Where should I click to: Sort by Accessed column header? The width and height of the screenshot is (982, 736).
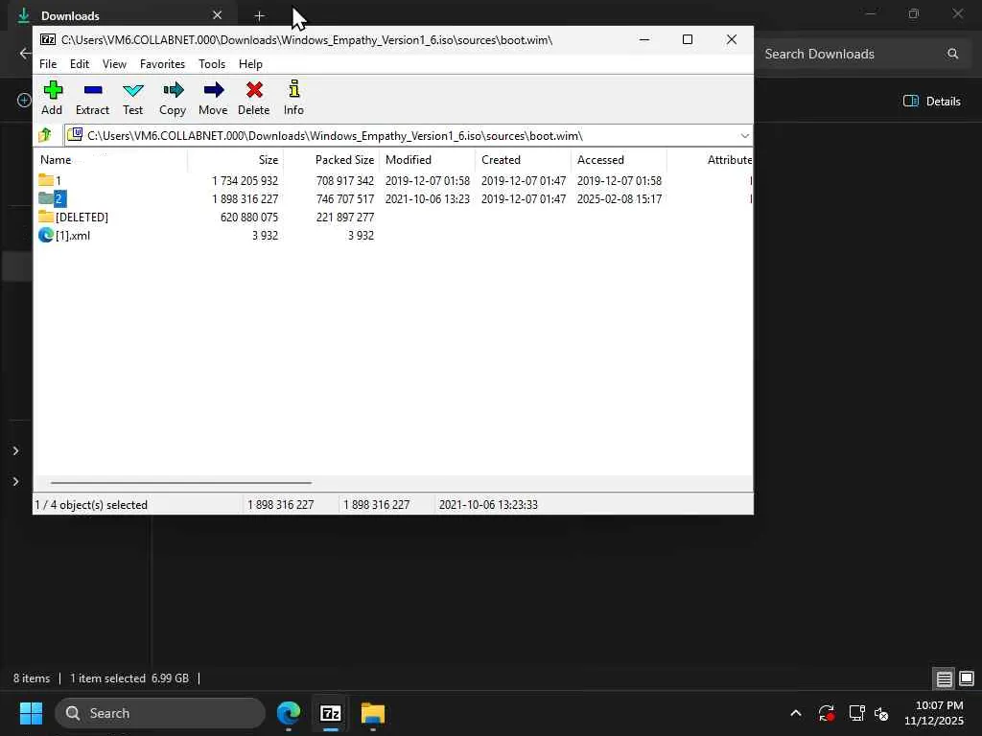619,160
